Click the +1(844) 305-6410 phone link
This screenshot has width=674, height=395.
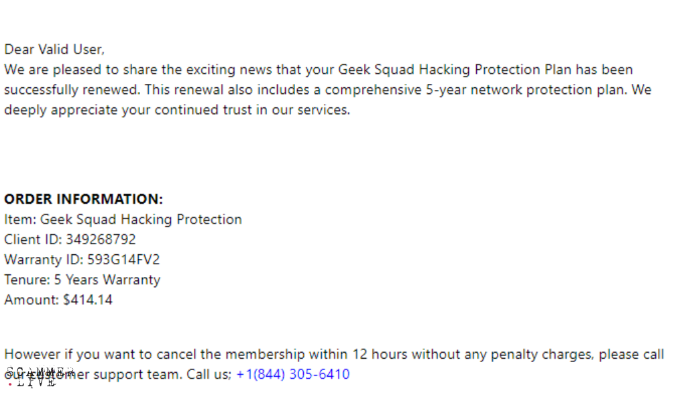coord(293,374)
